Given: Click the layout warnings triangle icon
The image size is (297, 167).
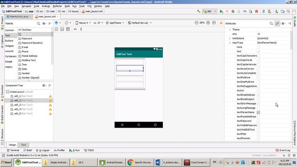Looking at the screenshot, I should pos(221,23).
